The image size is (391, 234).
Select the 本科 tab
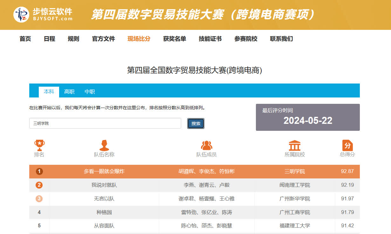click(x=49, y=92)
